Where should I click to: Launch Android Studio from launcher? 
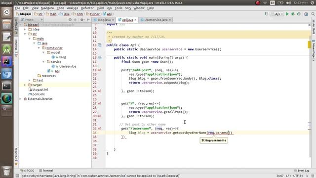pyautogui.click(x=6, y=49)
